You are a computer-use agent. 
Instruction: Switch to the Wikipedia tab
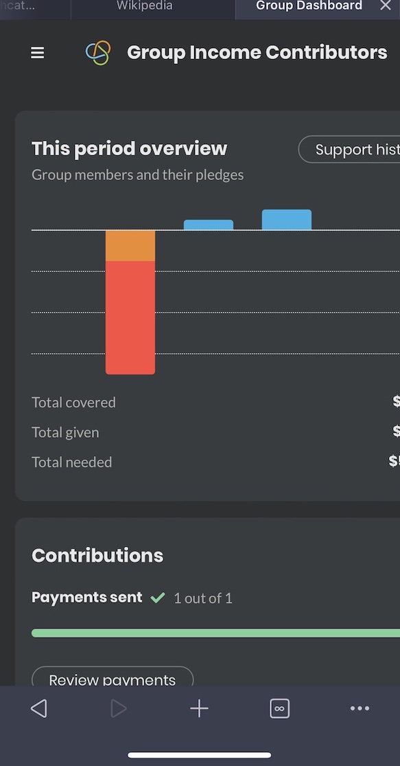coord(143,7)
